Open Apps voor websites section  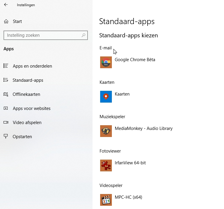(32, 108)
